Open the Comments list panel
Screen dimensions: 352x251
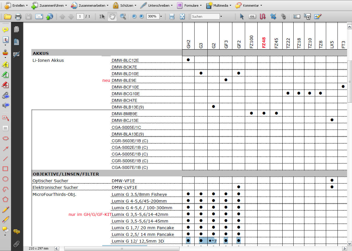pyautogui.click(x=17, y=232)
